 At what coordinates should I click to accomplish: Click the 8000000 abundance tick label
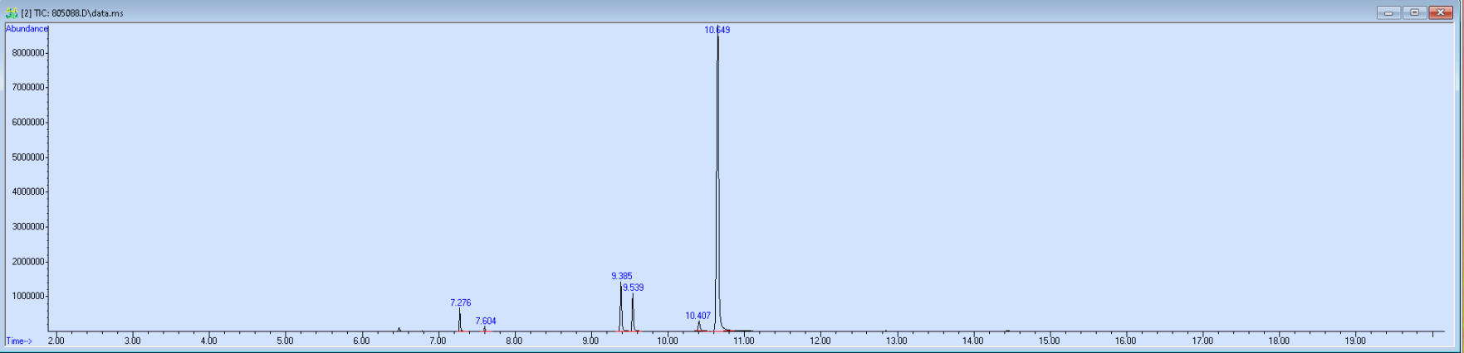pyautogui.click(x=28, y=53)
